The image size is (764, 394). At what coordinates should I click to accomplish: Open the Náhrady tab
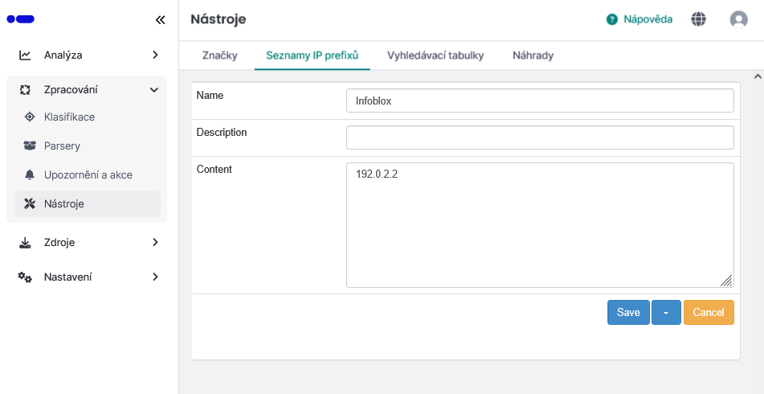[x=533, y=55]
